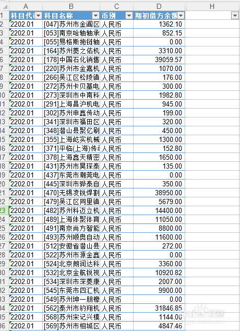Screen dimensions: 240x331
Task: Click 人民币 cell in row 10
Action: click(x=116, y=95)
